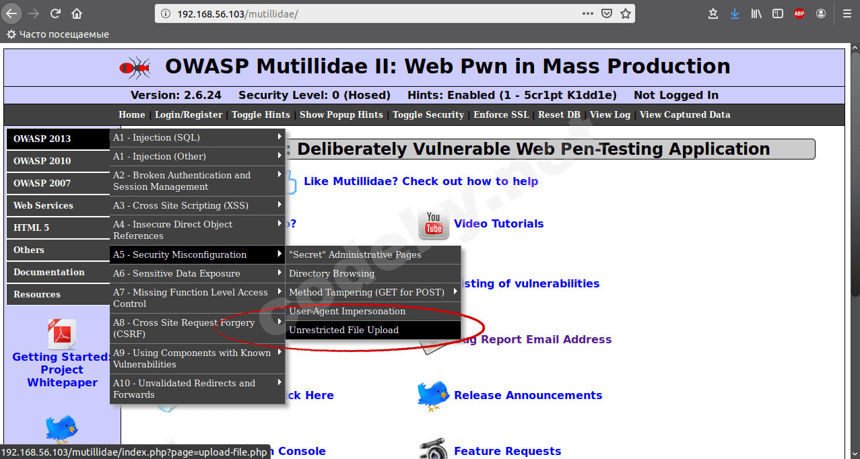Open OWASP 2007 sidebar menu
The width and height of the screenshot is (860, 459).
(x=58, y=183)
